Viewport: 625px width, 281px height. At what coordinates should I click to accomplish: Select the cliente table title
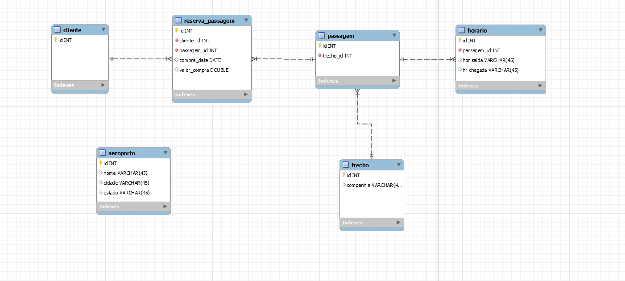(x=72, y=30)
